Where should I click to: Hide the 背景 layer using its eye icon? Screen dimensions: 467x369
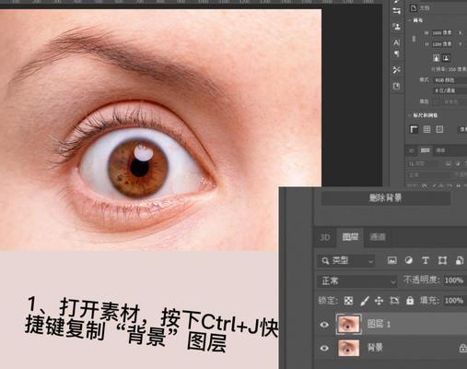324,349
